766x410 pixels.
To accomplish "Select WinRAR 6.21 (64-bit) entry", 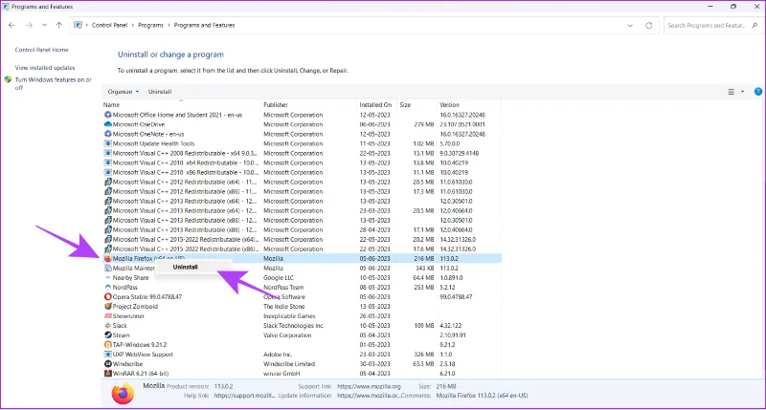I will coord(141,373).
